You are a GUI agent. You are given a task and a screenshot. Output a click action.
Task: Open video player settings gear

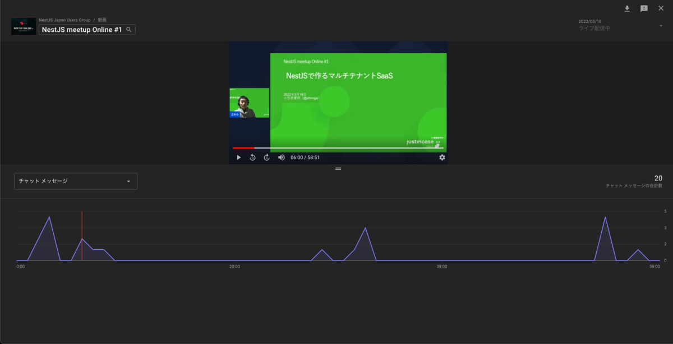[442, 157]
